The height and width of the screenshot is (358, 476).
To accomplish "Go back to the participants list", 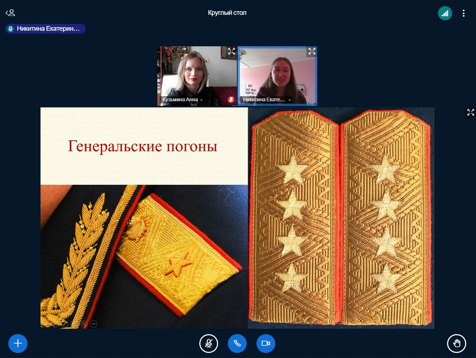I will [x=10, y=13].
